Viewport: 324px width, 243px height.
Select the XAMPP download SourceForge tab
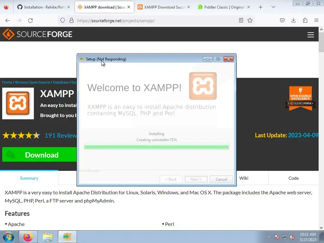pyautogui.click(x=104, y=7)
